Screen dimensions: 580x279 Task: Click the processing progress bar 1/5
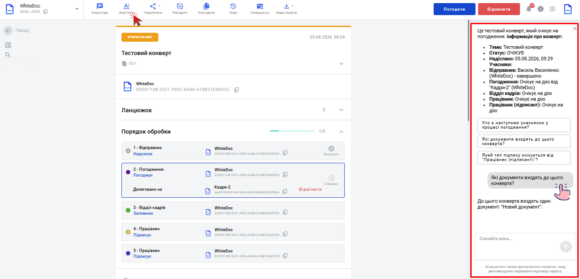292,131
